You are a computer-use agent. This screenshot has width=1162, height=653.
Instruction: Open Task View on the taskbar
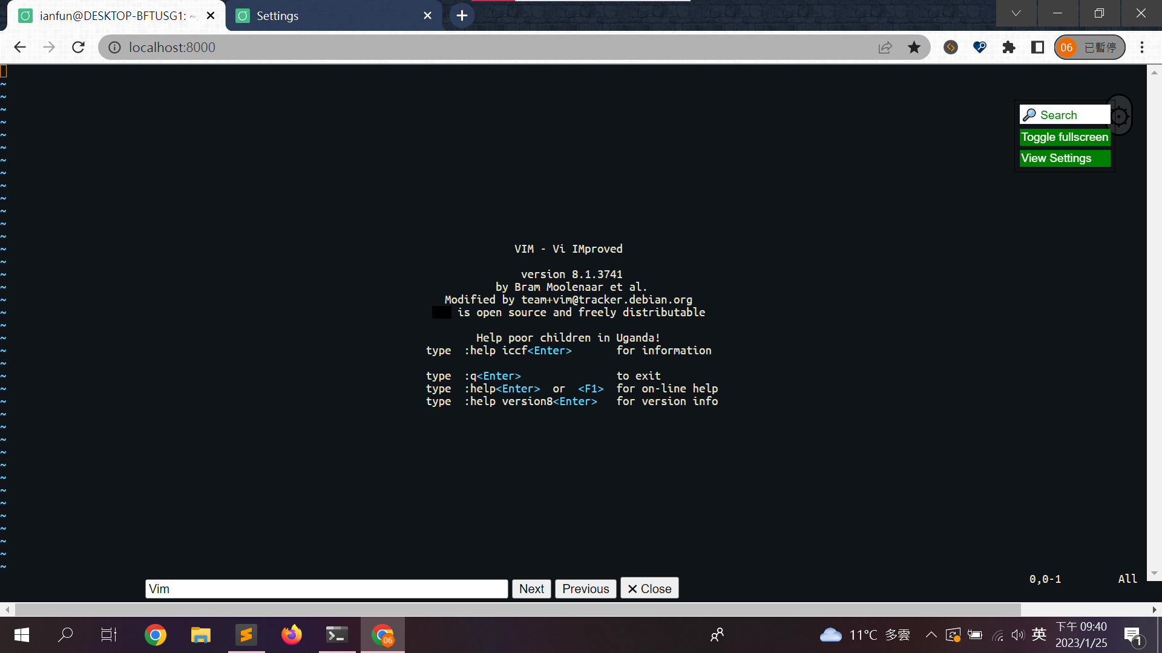coord(109,635)
